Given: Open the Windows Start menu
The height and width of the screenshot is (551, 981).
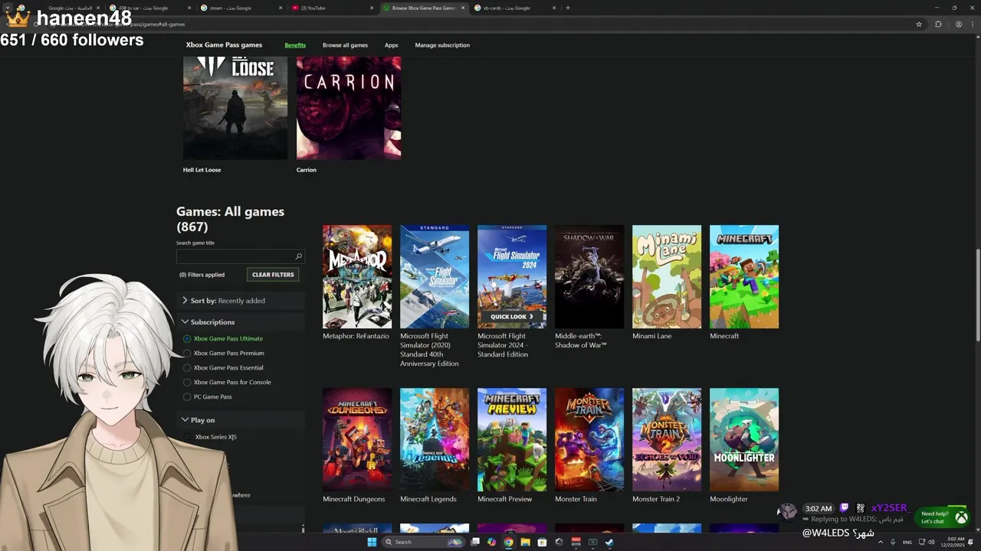Looking at the screenshot, I should 372,542.
